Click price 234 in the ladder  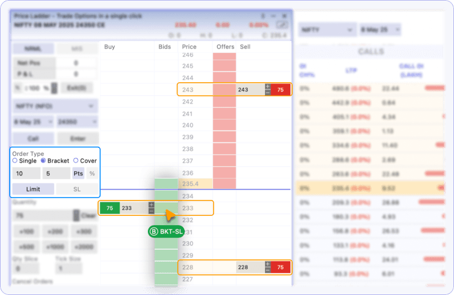point(188,196)
